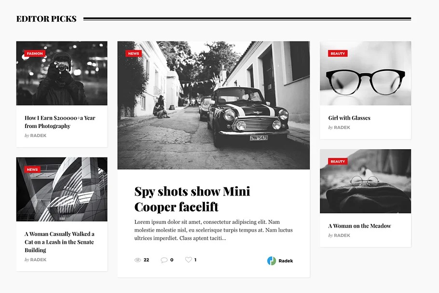The image size is (439, 293).
Task: Click the FASHION category tag
Action: [35, 54]
